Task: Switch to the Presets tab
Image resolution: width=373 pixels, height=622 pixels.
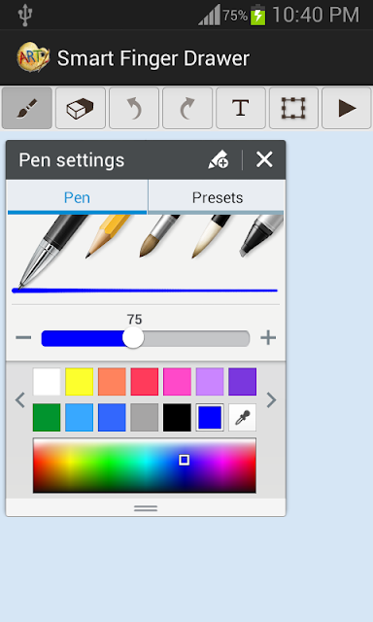Action: pos(218,197)
